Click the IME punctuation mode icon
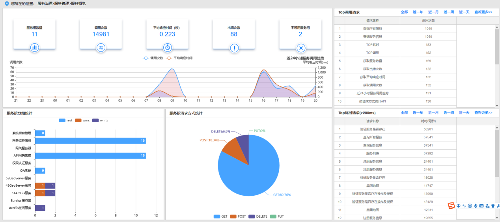 click(464, 205)
